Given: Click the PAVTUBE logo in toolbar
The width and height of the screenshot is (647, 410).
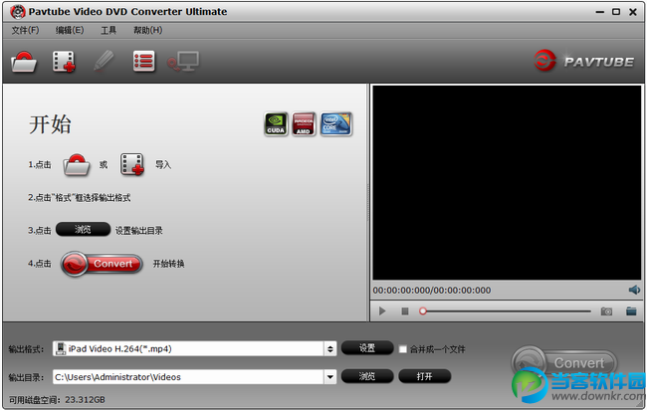Looking at the screenshot, I should click(x=584, y=61).
